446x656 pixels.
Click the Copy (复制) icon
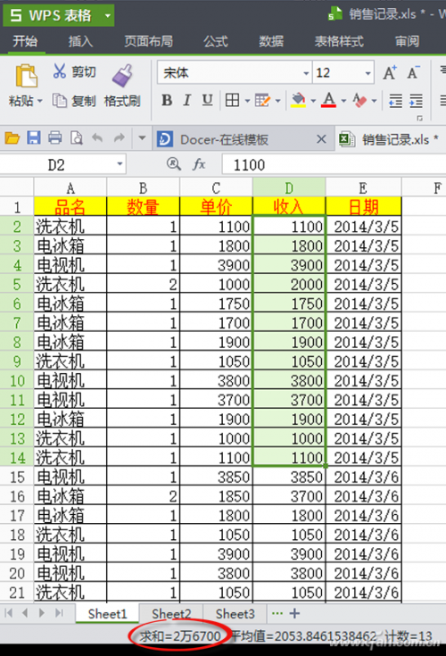(60, 100)
